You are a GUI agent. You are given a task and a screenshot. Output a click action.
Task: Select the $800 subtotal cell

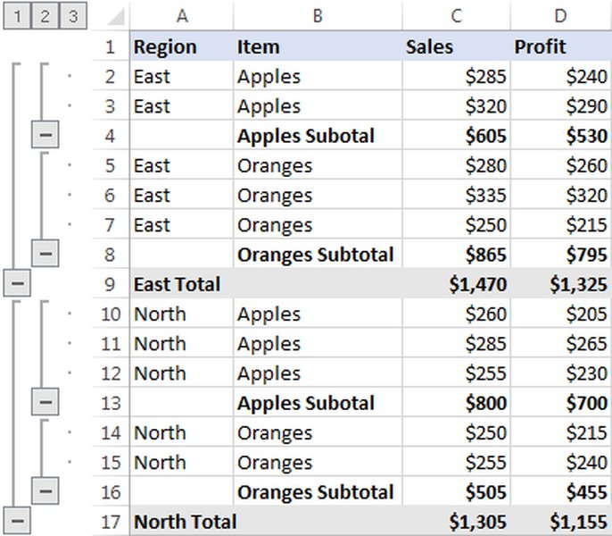(x=456, y=403)
